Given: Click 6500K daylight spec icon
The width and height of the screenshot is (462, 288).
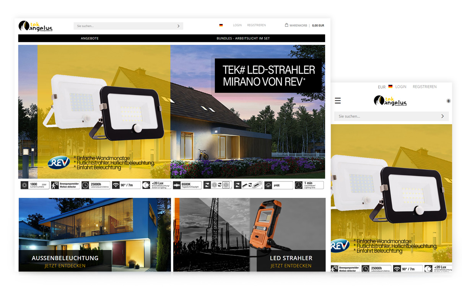Looking at the screenshot, I should click(x=187, y=185).
